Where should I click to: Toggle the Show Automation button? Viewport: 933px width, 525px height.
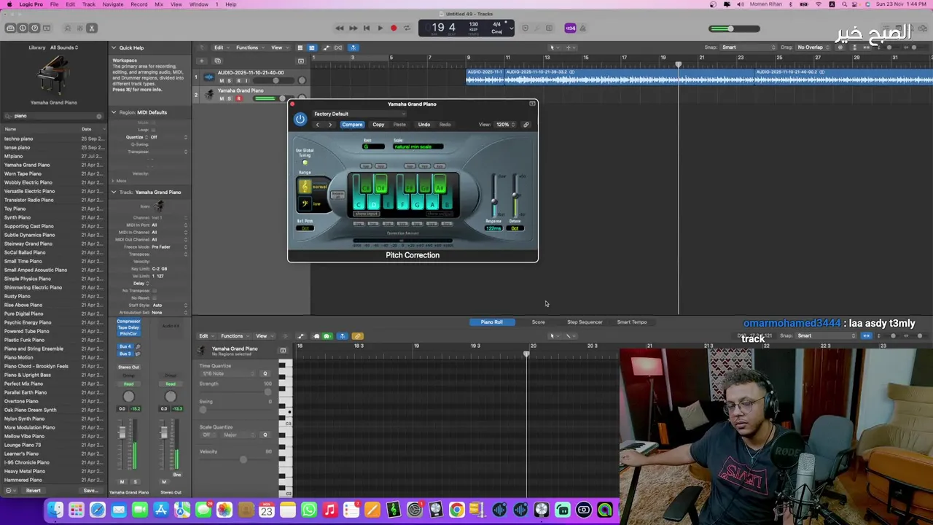(326, 47)
